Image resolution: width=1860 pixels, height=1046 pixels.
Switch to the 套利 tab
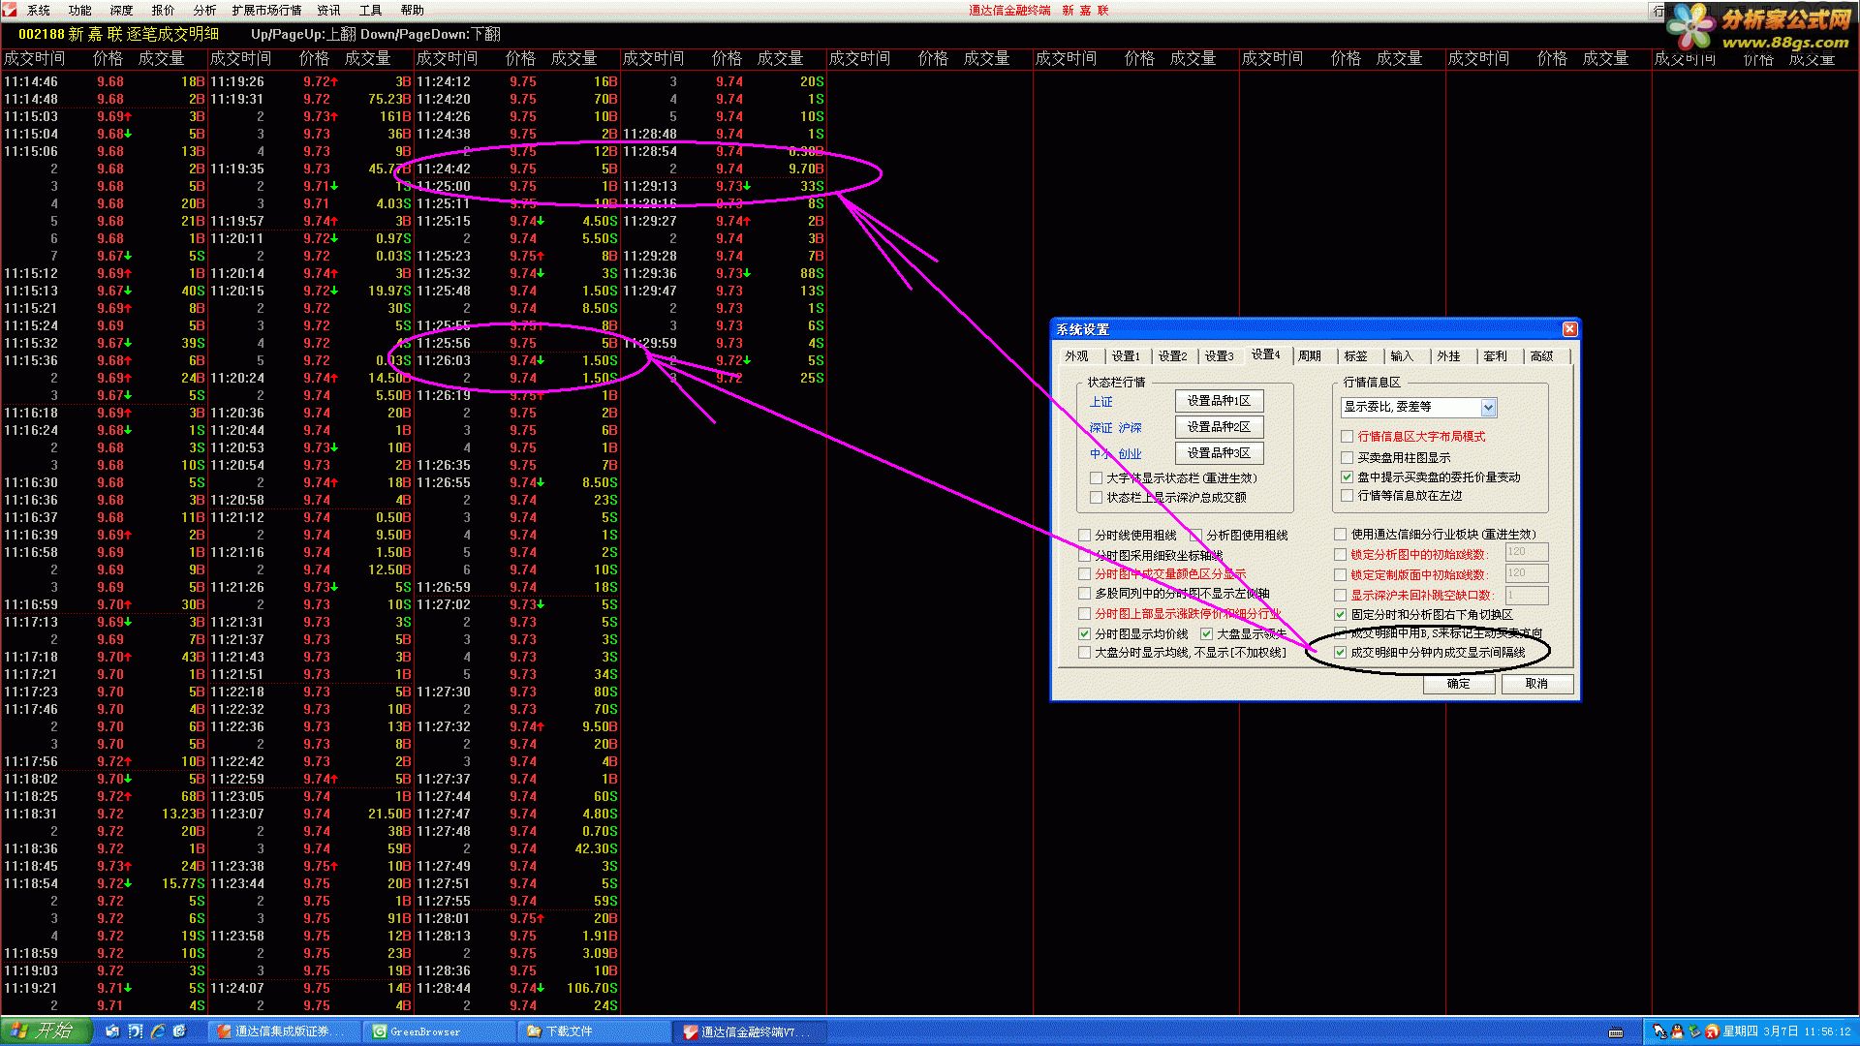(x=1495, y=356)
